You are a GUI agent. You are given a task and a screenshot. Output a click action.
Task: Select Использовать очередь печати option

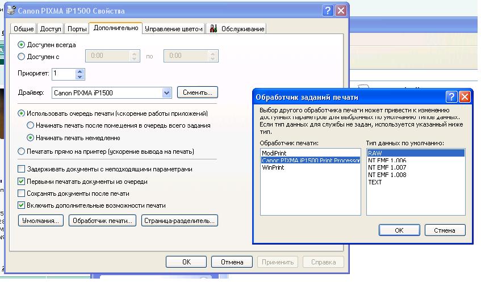[x=21, y=113]
